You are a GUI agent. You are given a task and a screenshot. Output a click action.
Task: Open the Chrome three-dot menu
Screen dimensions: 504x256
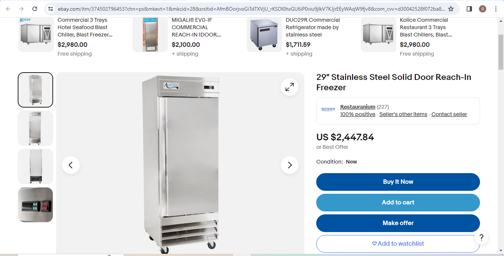[x=496, y=9]
